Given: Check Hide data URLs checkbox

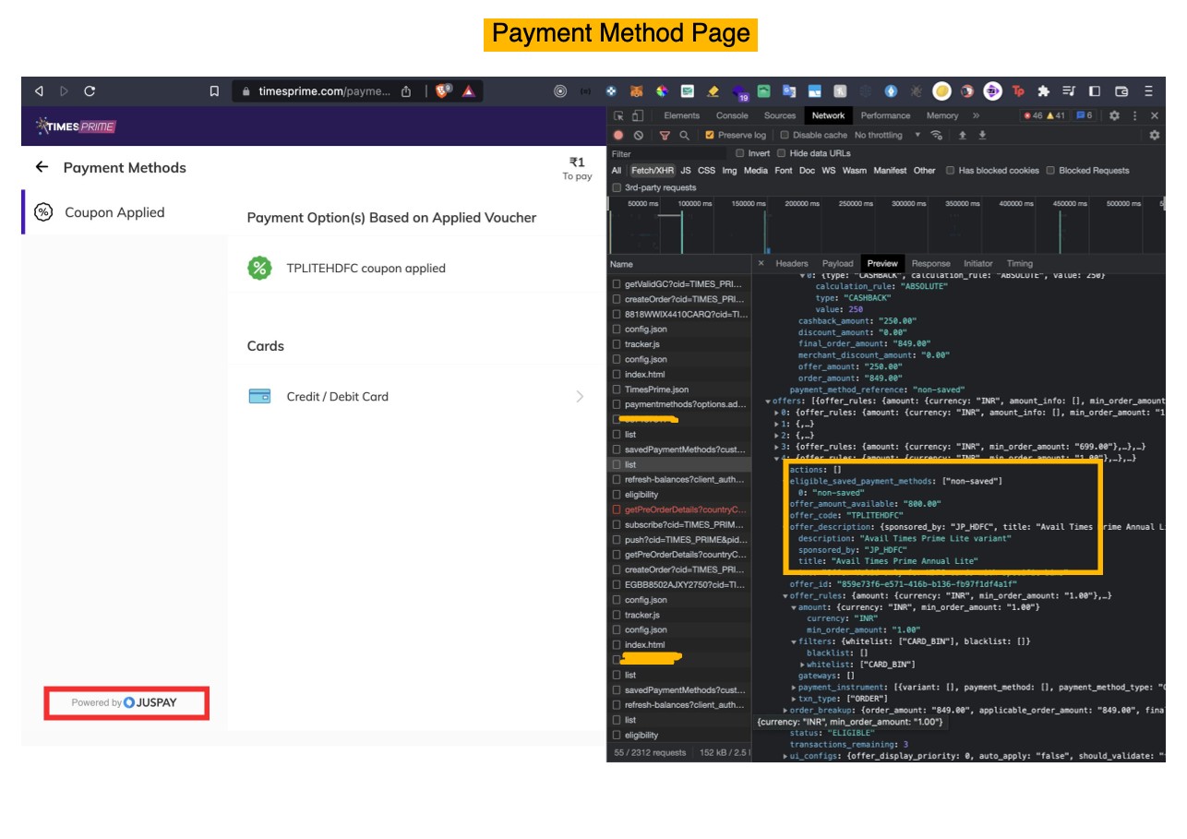Looking at the screenshot, I should pyautogui.click(x=781, y=153).
